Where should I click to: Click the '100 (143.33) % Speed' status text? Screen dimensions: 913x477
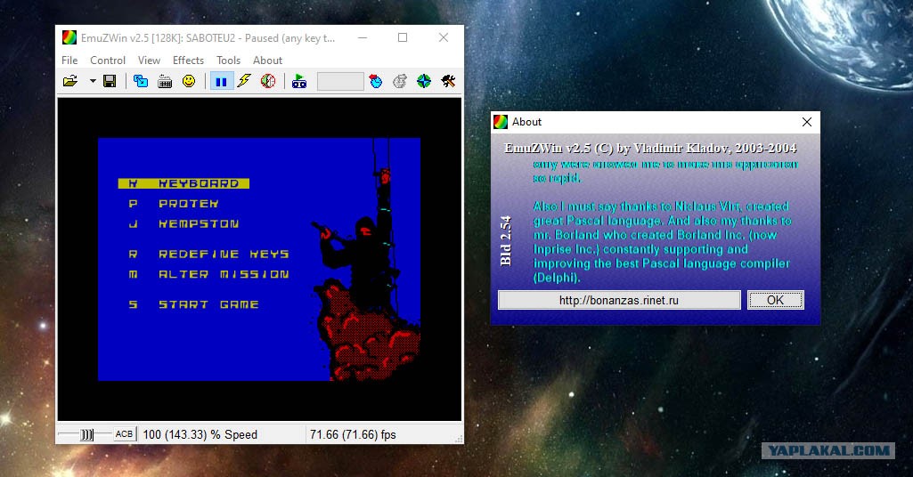[200, 434]
